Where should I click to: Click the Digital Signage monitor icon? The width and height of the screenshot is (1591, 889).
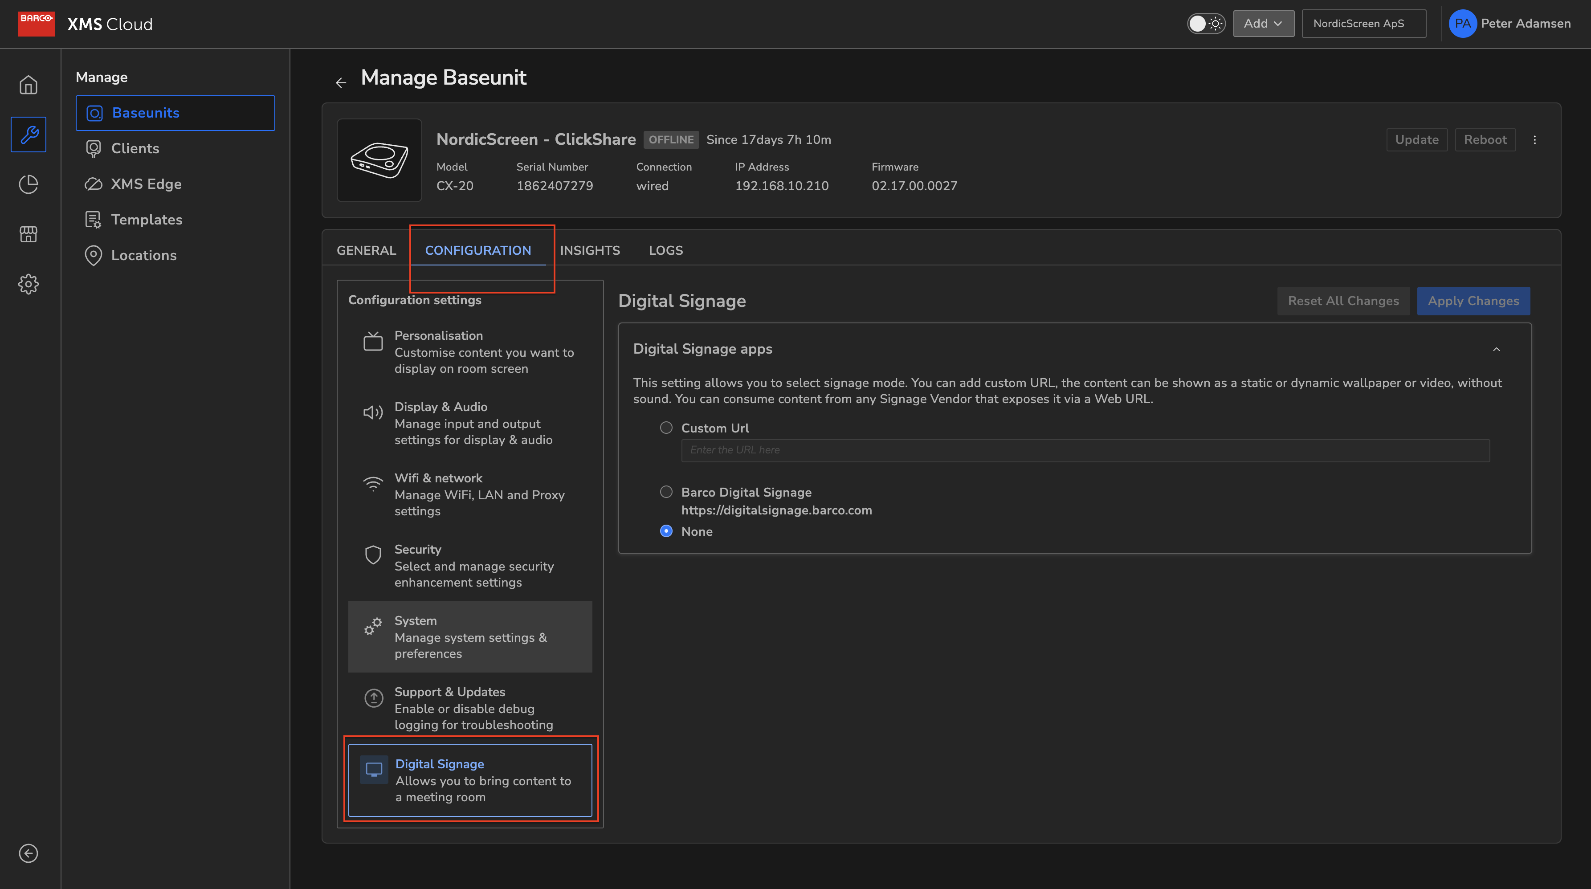374,769
